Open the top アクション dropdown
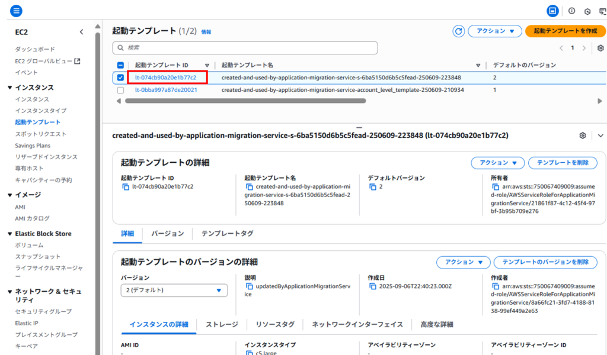The height and width of the screenshot is (355, 607). 495,31
